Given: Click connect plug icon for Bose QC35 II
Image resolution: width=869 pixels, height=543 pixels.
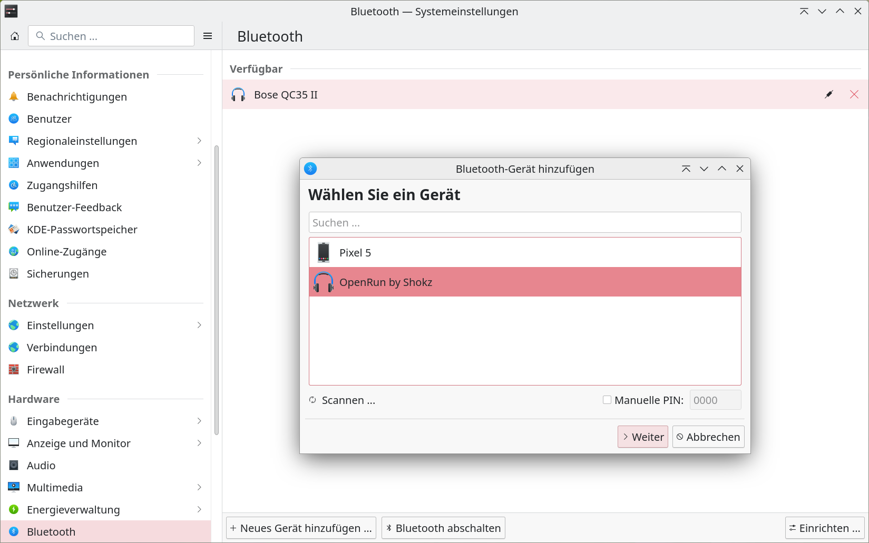Looking at the screenshot, I should point(829,94).
